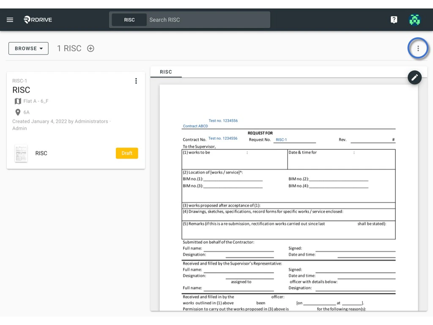
Task: Edit the RISC form with the pencil button
Action: pyautogui.click(x=414, y=77)
